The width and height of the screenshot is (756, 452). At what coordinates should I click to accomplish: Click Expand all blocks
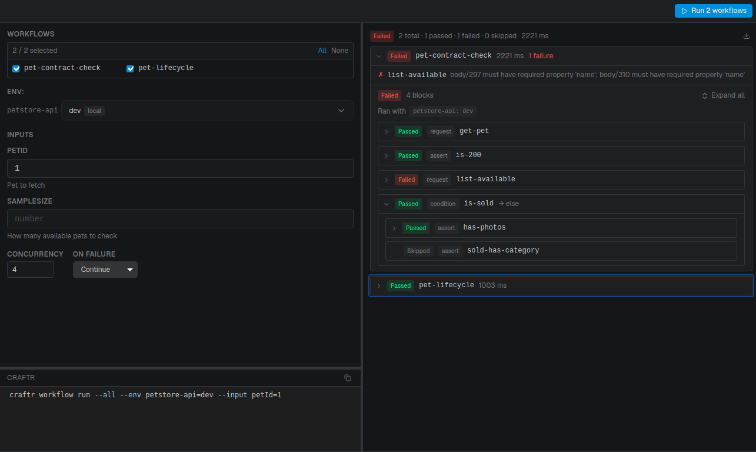[723, 95]
